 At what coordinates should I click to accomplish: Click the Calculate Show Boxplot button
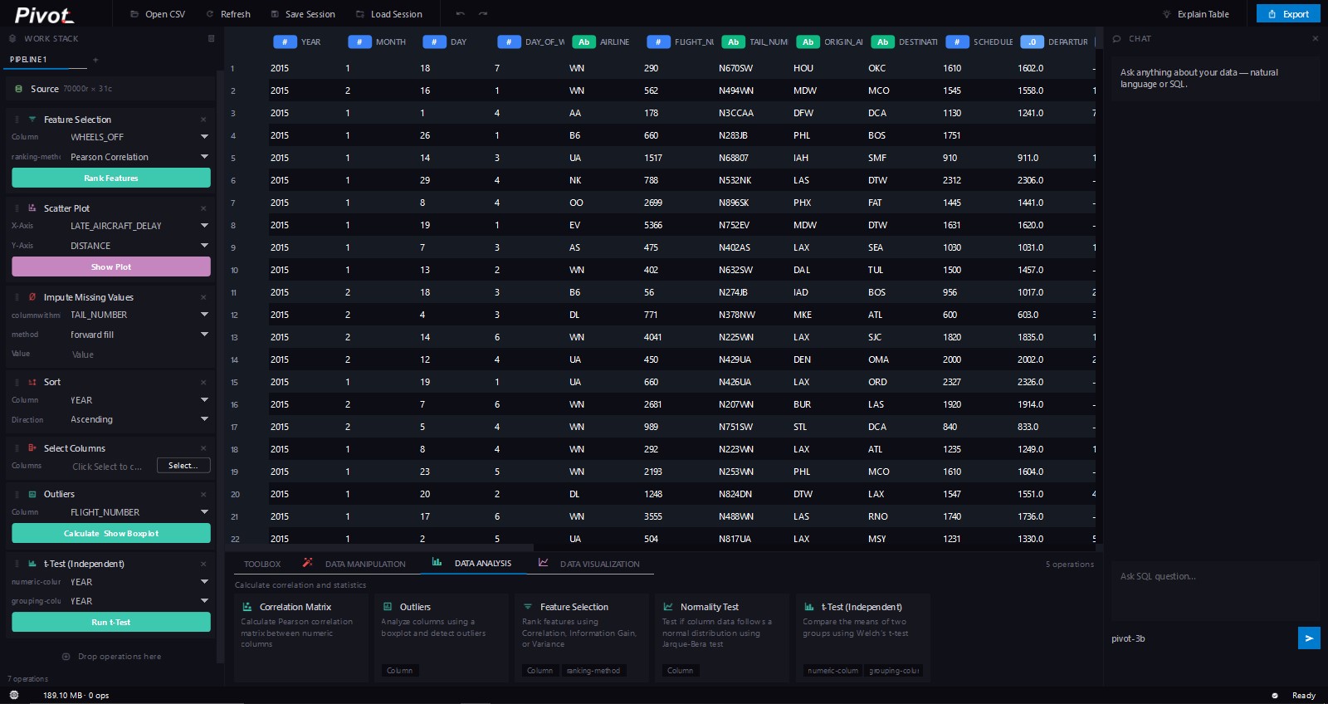point(111,534)
